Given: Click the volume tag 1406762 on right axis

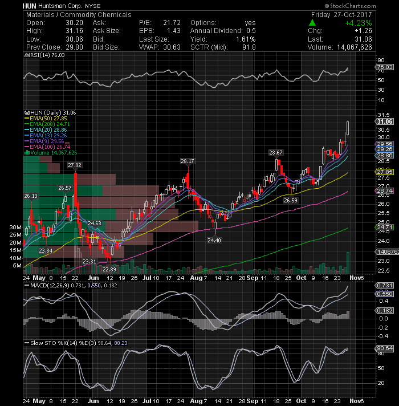Looking at the screenshot, I should (388, 251).
